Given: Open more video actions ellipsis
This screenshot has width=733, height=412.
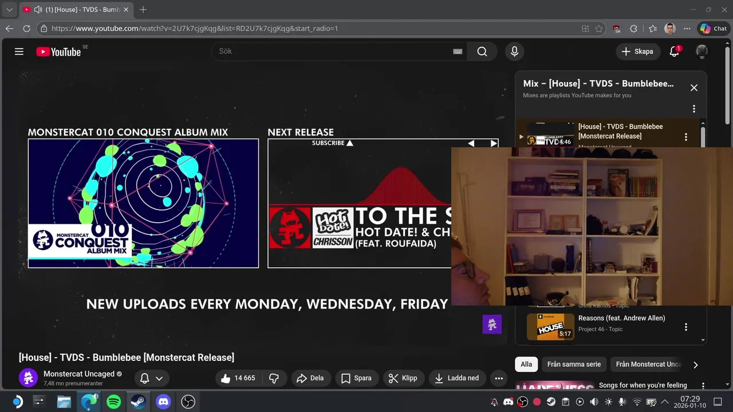Looking at the screenshot, I should [x=499, y=378].
